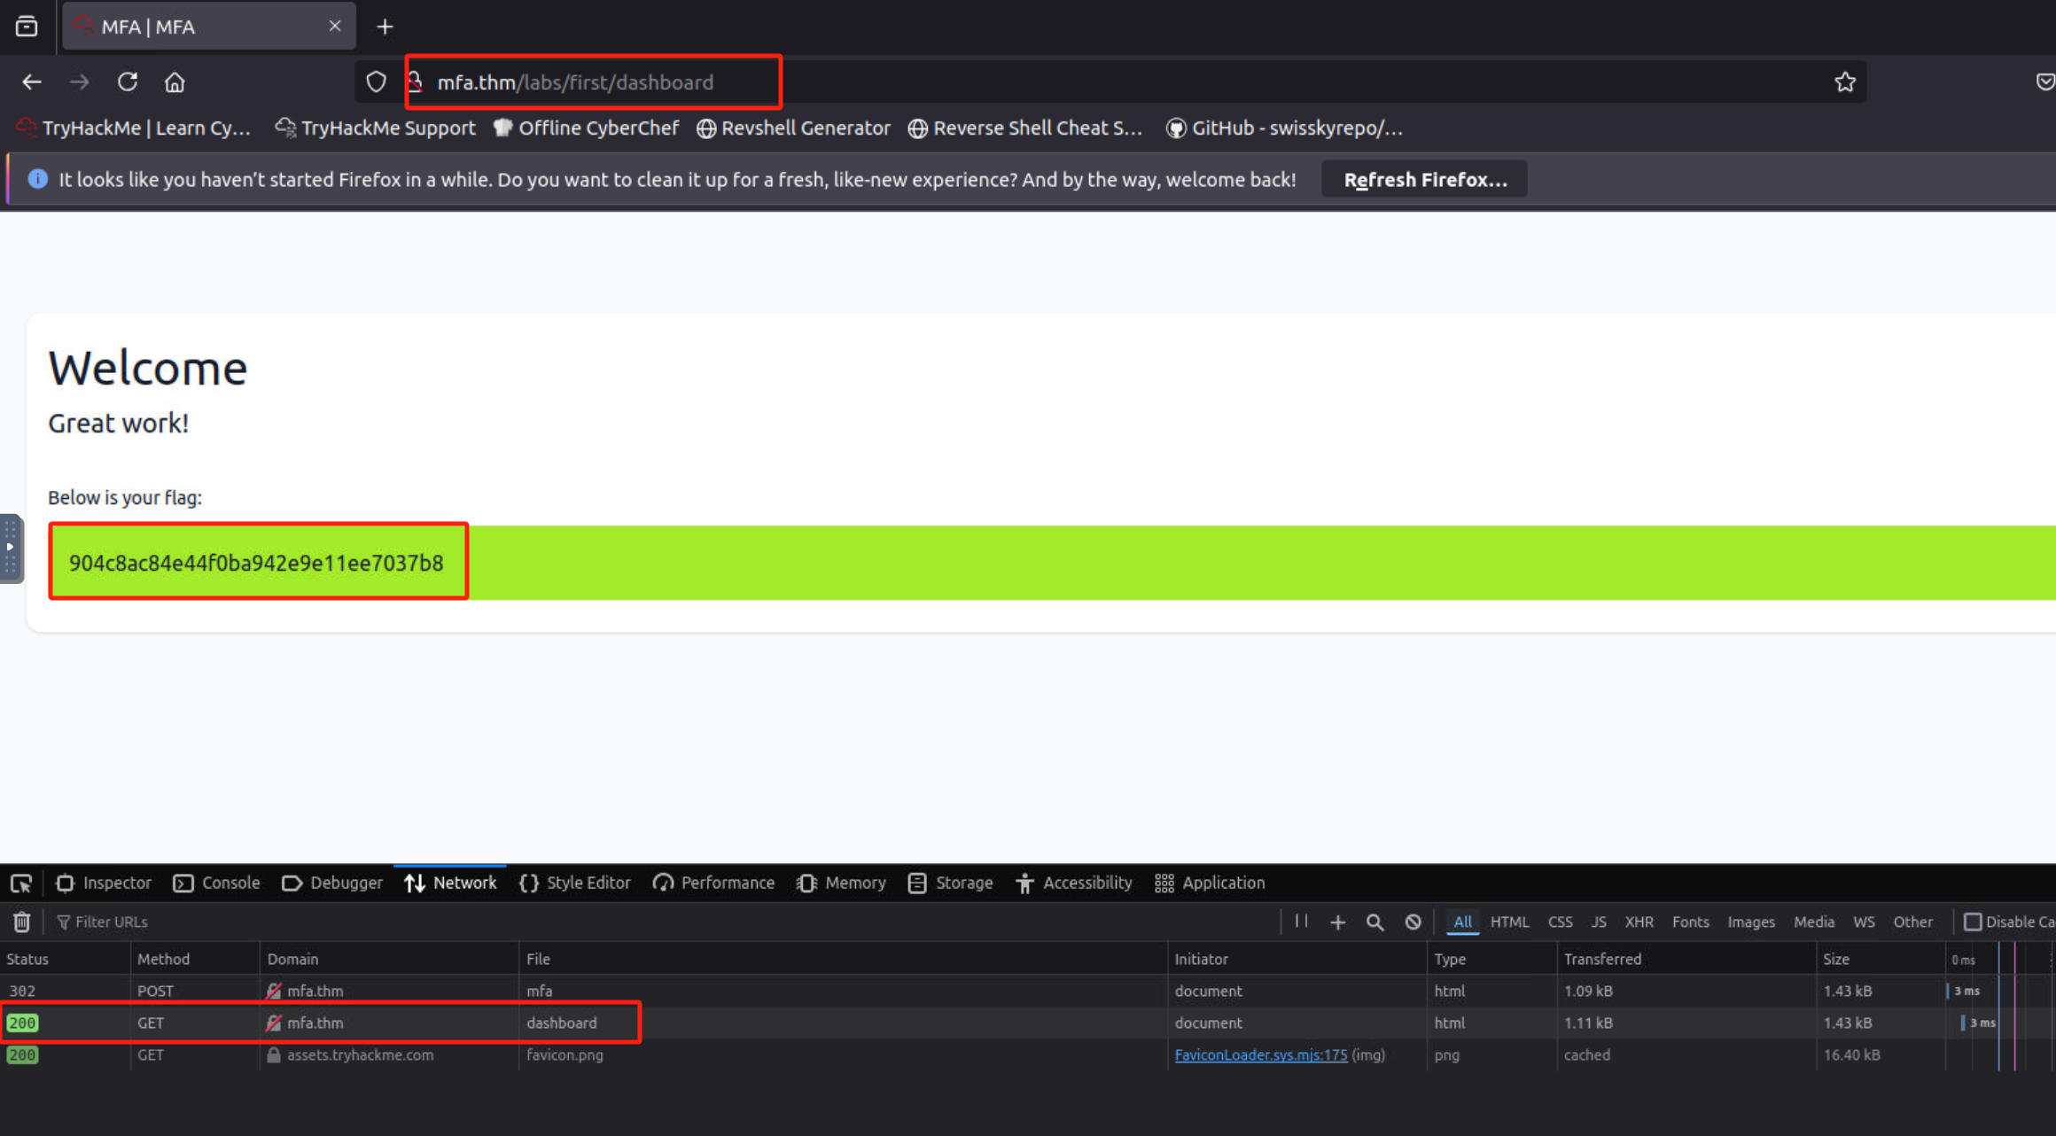This screenshot has height=1136, width=2056.
Task: Open request blocking icon
Action: 1413,922
